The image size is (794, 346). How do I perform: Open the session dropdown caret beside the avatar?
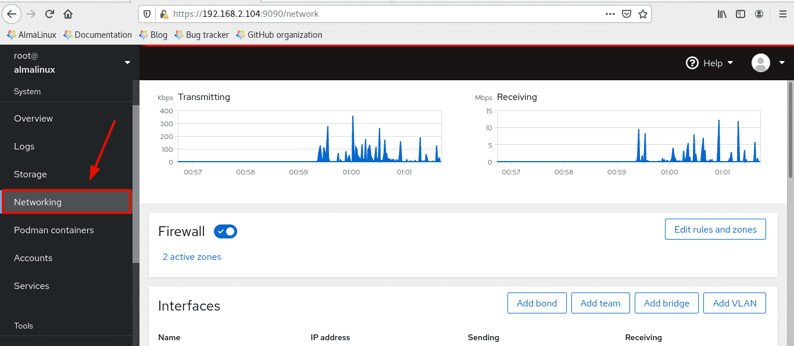pos(782,63)
